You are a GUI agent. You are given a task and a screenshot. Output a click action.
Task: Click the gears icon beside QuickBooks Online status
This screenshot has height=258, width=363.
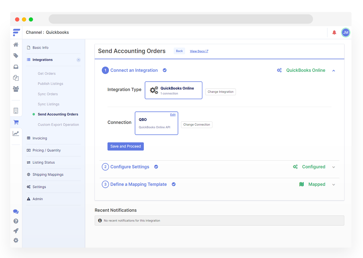[x=279, y=70]
